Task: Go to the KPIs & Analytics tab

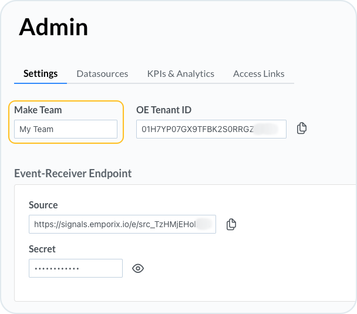Action: click(180, 73)
